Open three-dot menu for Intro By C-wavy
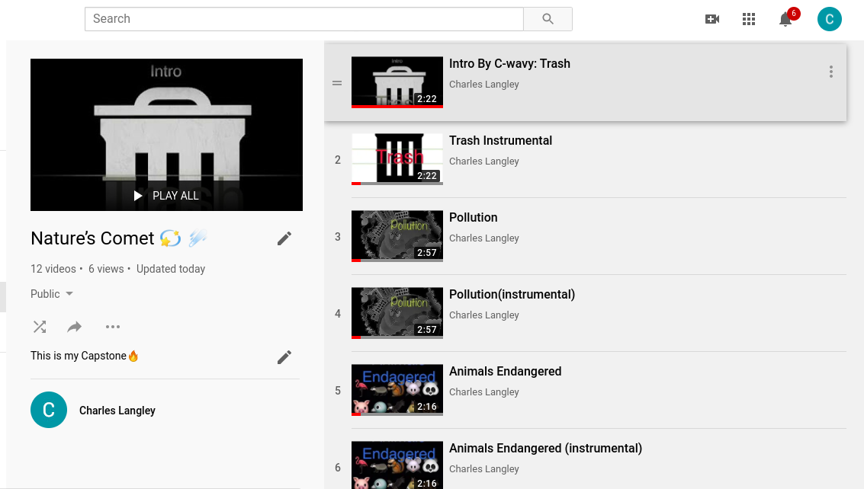 (x=830, y=72)
